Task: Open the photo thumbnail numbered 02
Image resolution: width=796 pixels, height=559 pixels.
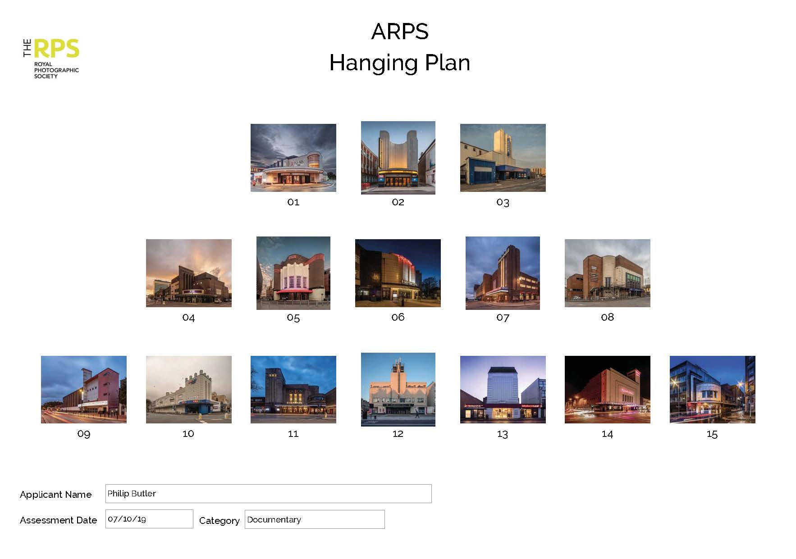Action: 398,158
